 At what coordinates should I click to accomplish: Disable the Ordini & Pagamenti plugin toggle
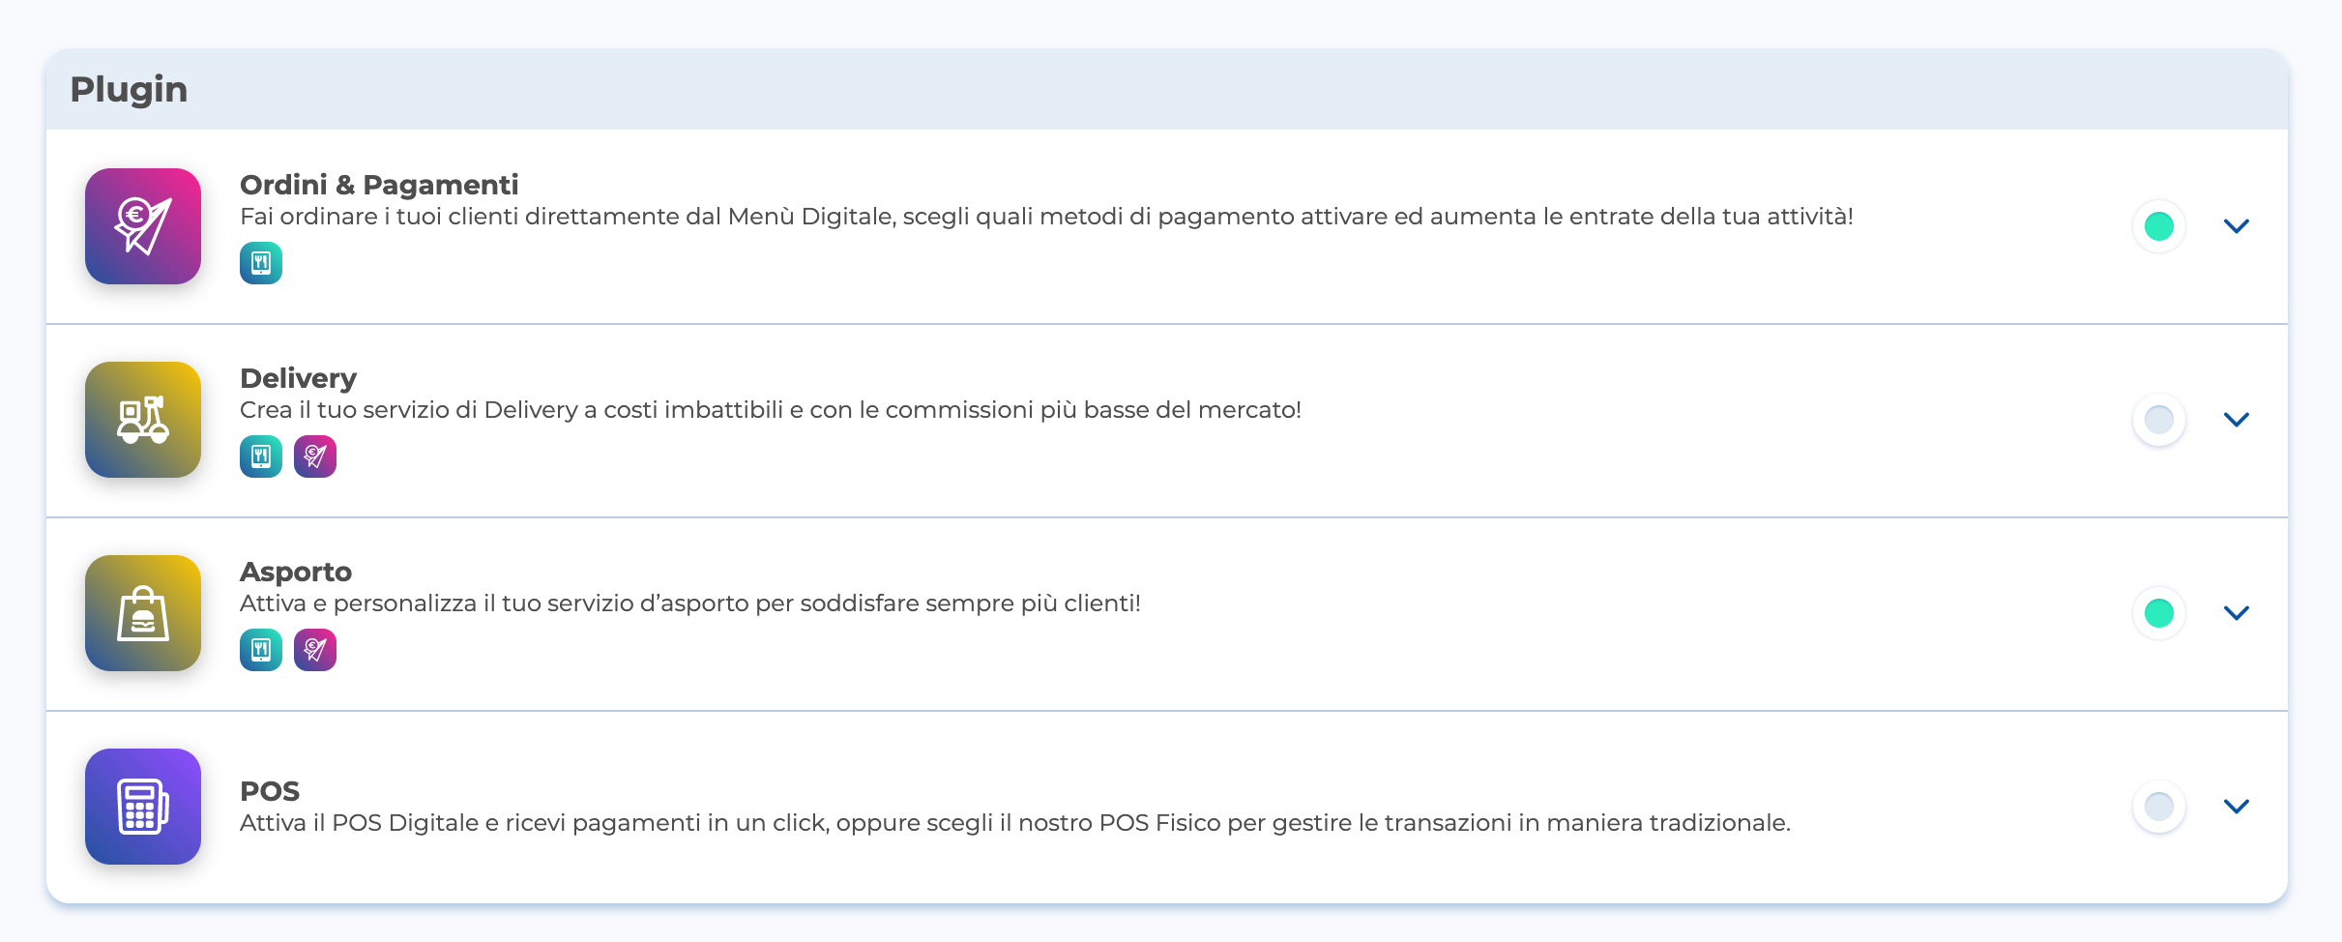tap(2159, 226)
